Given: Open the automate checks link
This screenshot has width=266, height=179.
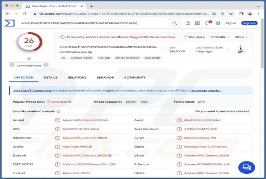Looking at the screenshot, I should (206, 90).
